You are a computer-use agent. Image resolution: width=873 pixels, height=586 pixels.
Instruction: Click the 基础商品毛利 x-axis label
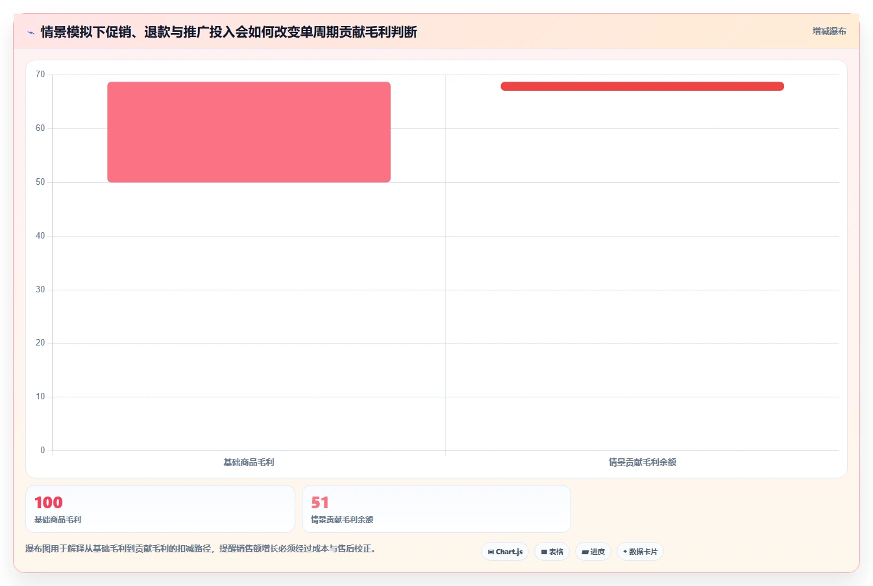point(249,462)
